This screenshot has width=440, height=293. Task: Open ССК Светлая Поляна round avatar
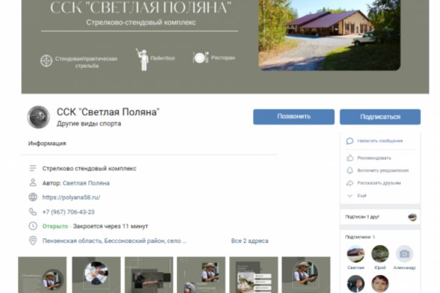tap(38, 117)
